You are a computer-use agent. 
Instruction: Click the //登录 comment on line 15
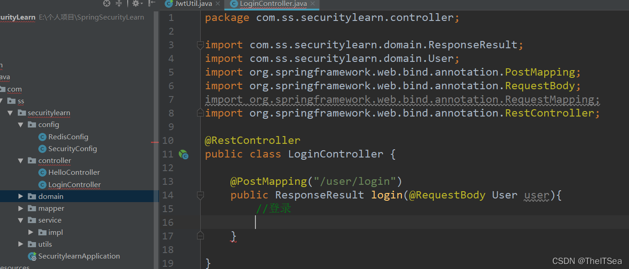274,208
